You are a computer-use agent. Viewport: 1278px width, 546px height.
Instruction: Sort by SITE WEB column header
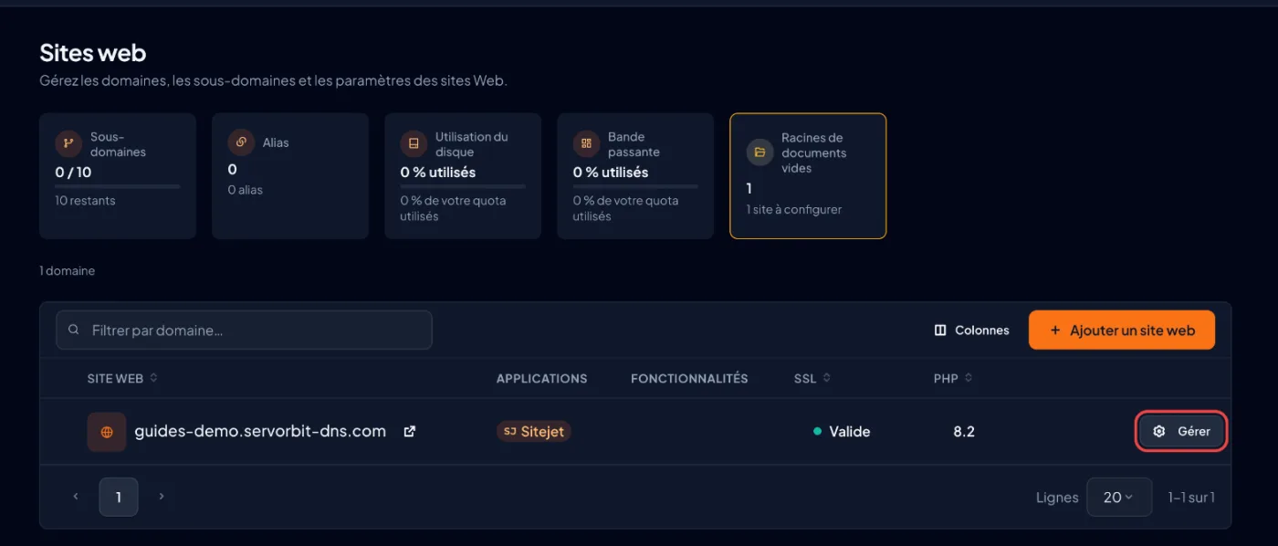(122, 378)
